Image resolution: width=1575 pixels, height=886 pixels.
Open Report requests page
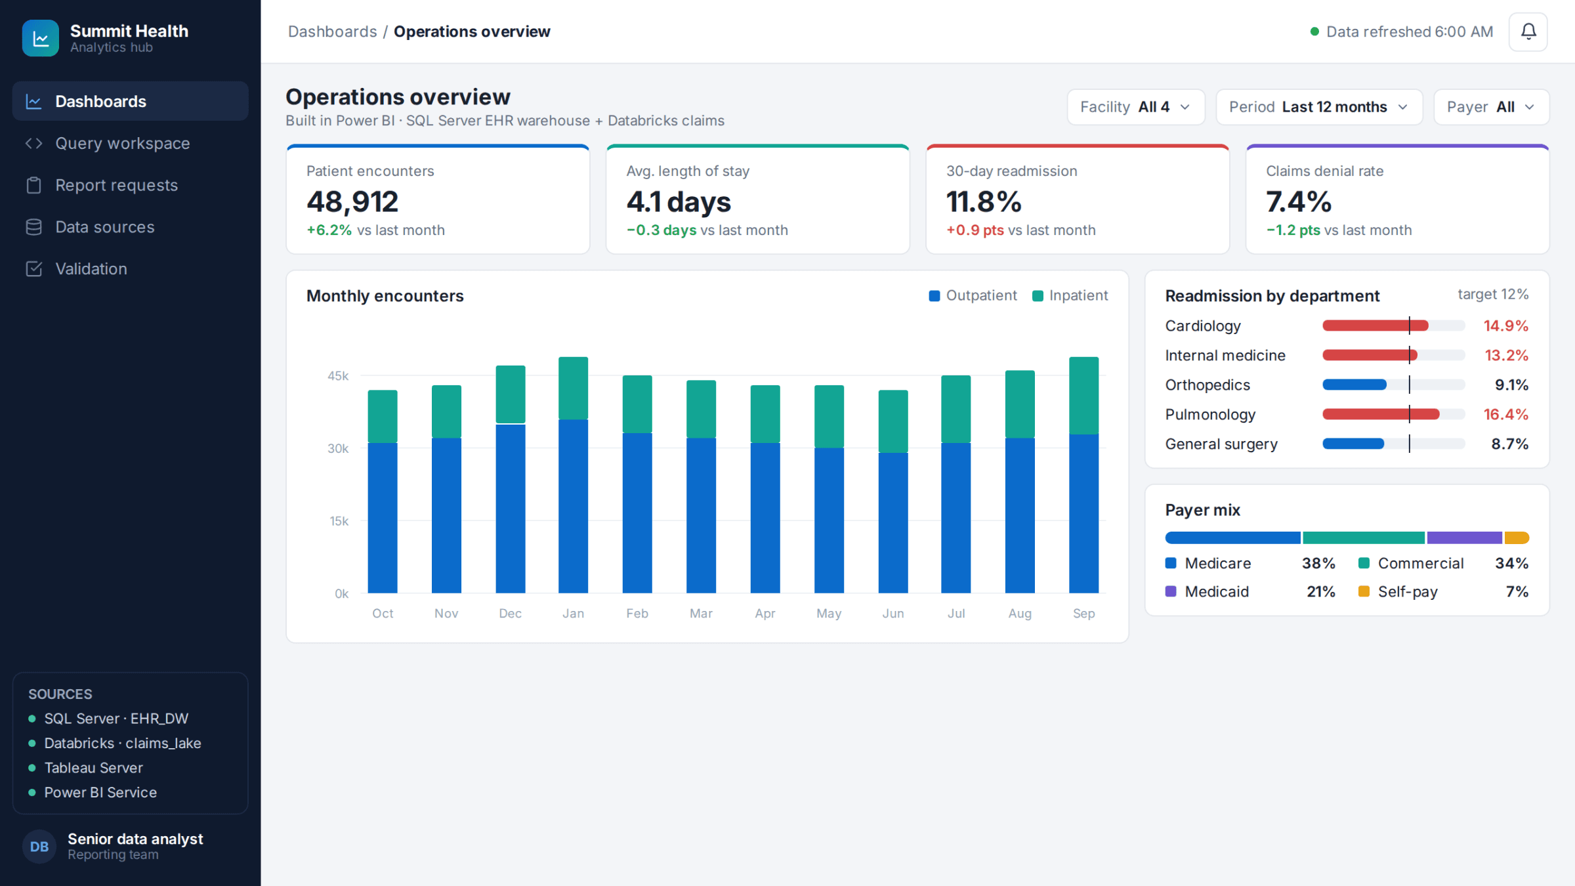[130, 185]
